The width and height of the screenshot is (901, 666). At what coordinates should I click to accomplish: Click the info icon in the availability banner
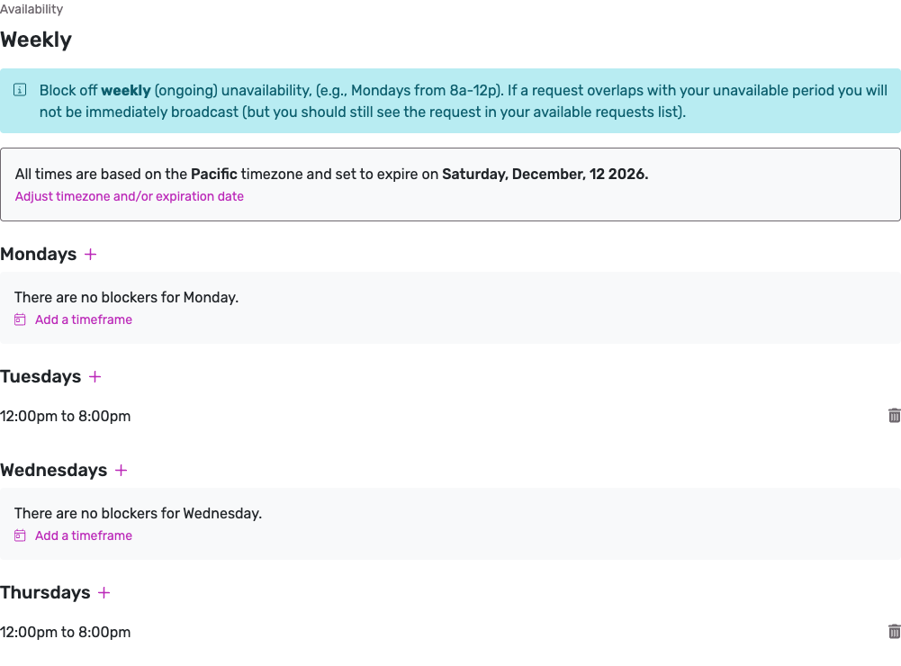19,89
